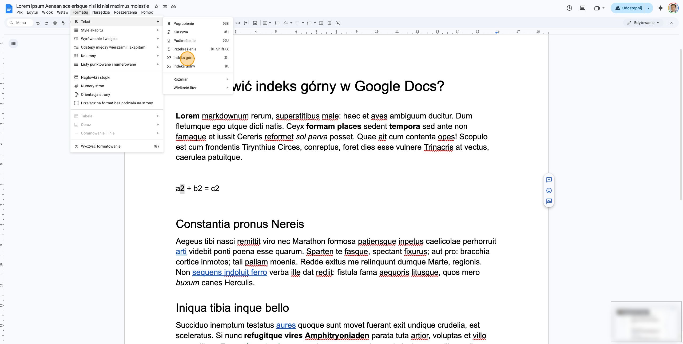
Task: Decrease indent with toolbar icon
Action: pyautogui.click(x=321, y=23)
